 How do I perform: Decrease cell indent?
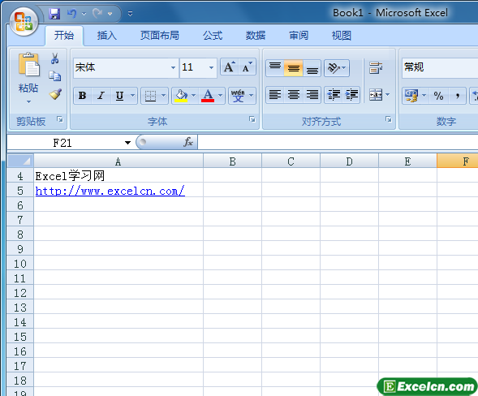[x=334, y=95]
